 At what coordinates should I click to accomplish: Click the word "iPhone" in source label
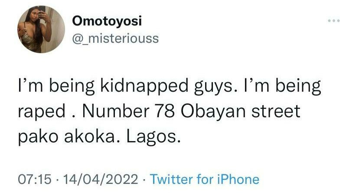pyautogui.click(x=237, y=179)
